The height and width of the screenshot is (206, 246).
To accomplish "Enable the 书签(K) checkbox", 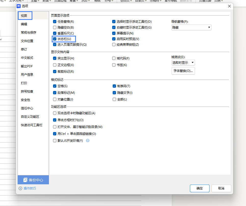I will pyautogui.click(x=114, y=65).
